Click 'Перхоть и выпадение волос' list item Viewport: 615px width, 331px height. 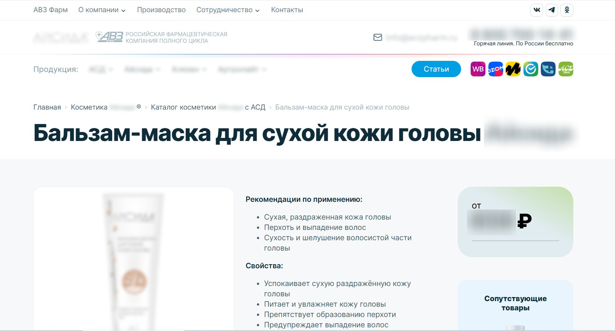click(315, 227)
